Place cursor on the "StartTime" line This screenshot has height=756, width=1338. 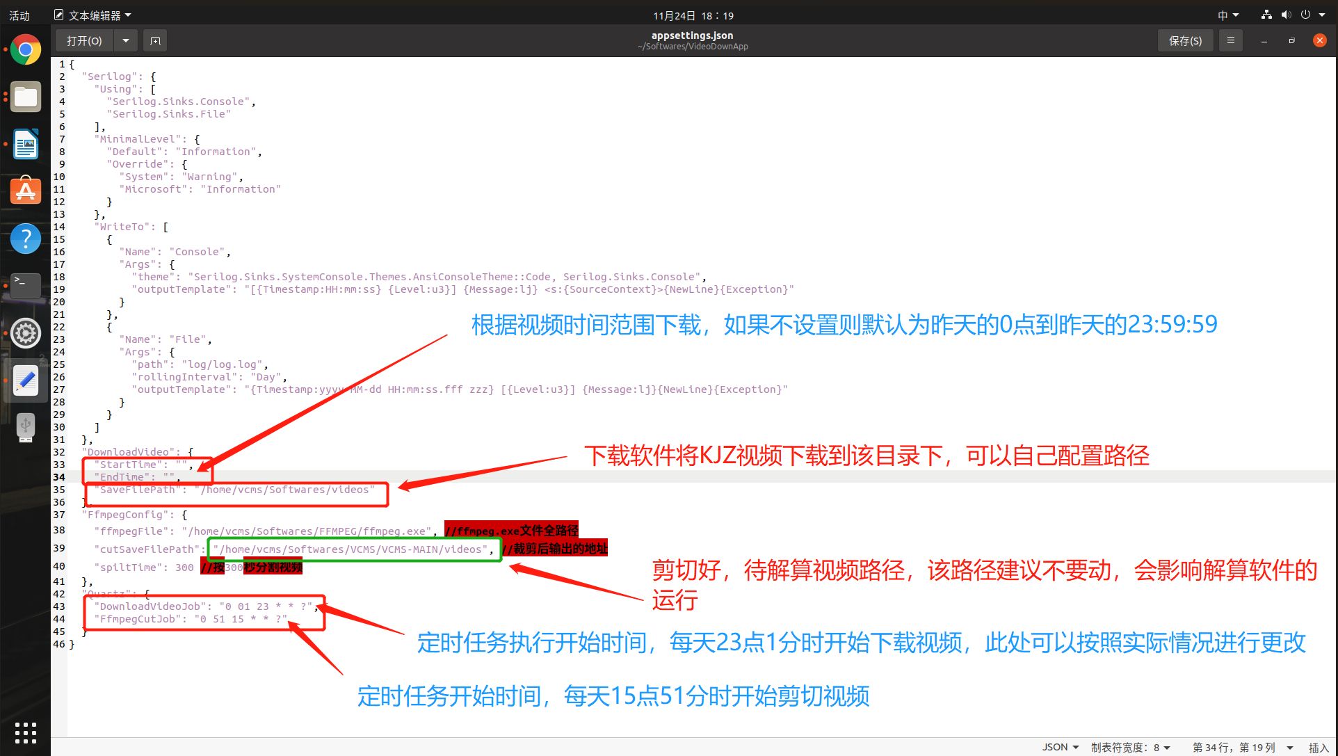pyautogui.click(x=144, y=465)
